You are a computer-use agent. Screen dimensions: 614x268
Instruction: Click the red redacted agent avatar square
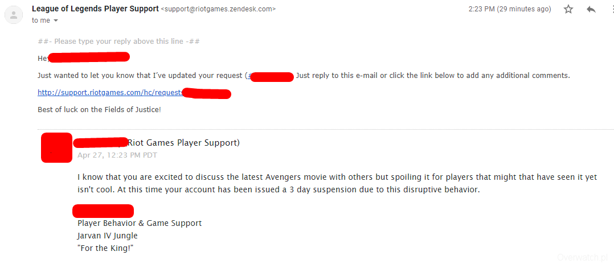click(56, 147)
